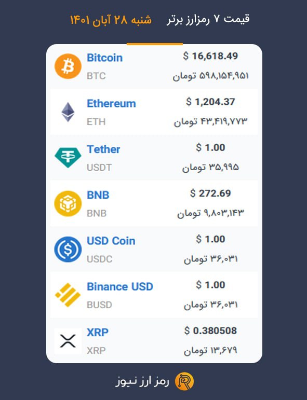The height and width of the screenshot is (400, 307).
Task: Click the USDT ticker symbol label
Action: coord(99,168)
